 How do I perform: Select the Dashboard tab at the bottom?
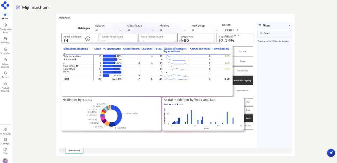click(x=74, y=150)
